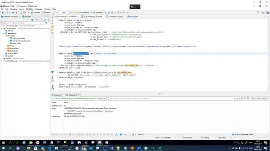
Task: Open the SQL button dropdown arrow
Action: pyautogui.click(x=29, y=13)
